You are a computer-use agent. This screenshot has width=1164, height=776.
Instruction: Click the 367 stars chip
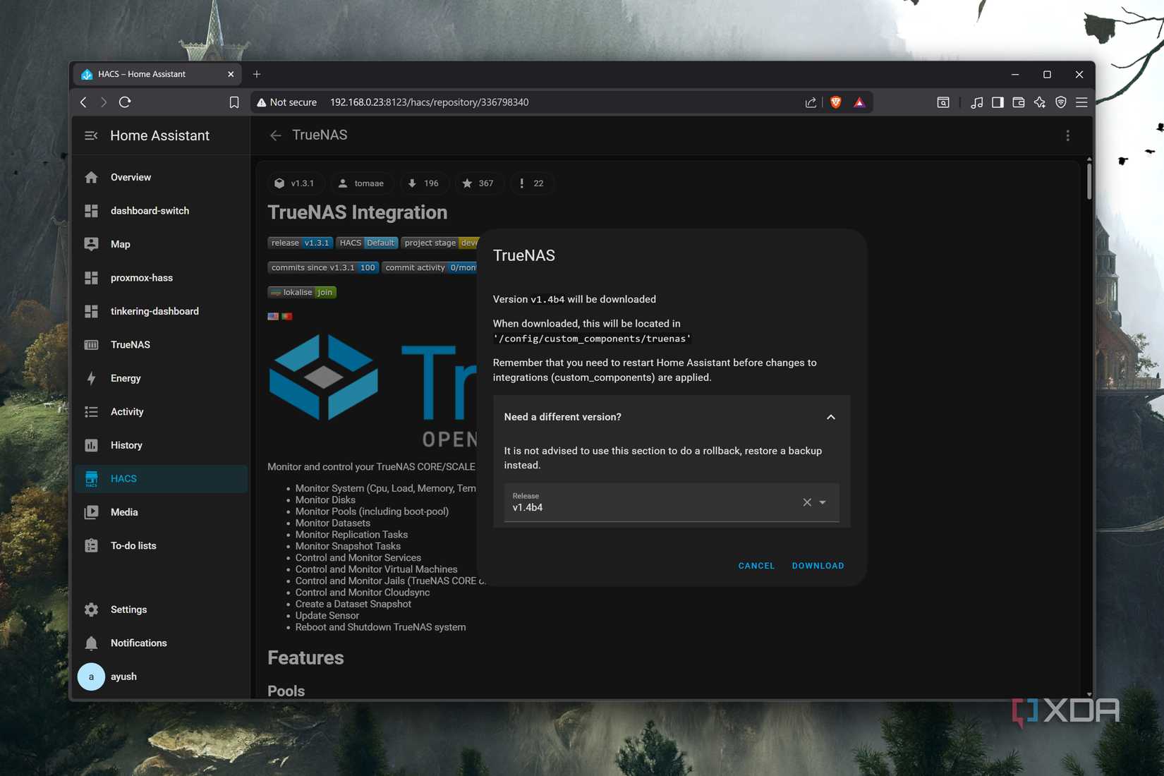coord(478,183)
